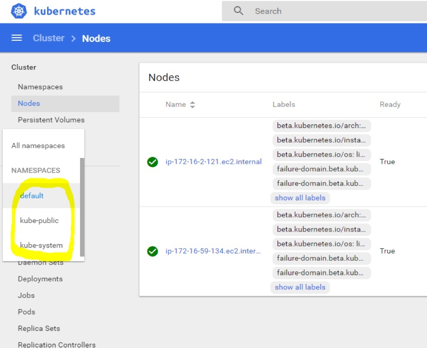427x348 pixels.
Task: Click the Labels column header
Action: [284, 105]
